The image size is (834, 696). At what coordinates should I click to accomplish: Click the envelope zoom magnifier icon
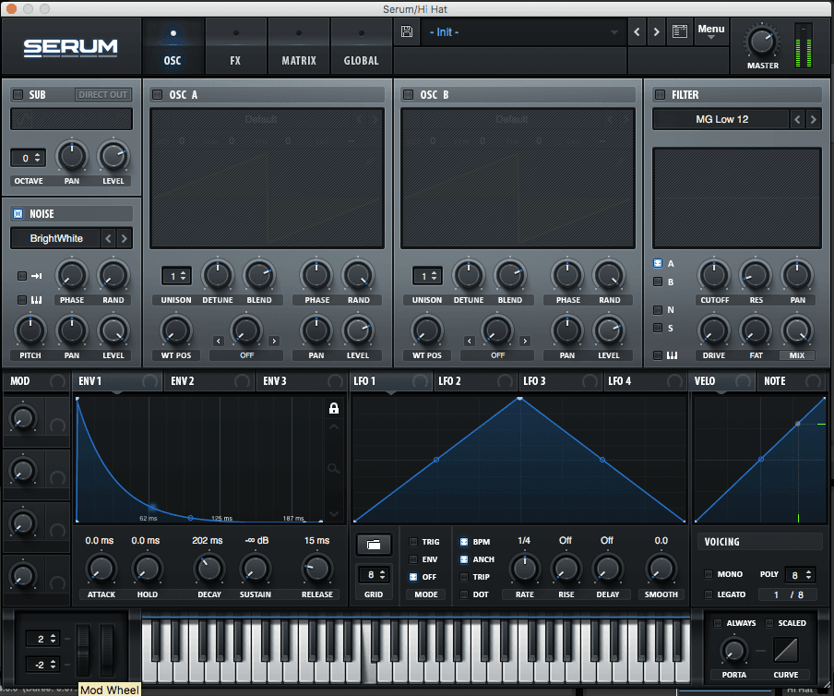coord(333,468)
